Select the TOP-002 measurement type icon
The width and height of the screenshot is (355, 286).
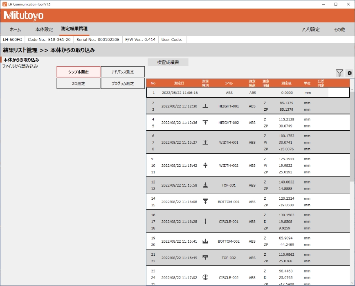(205, 257)
